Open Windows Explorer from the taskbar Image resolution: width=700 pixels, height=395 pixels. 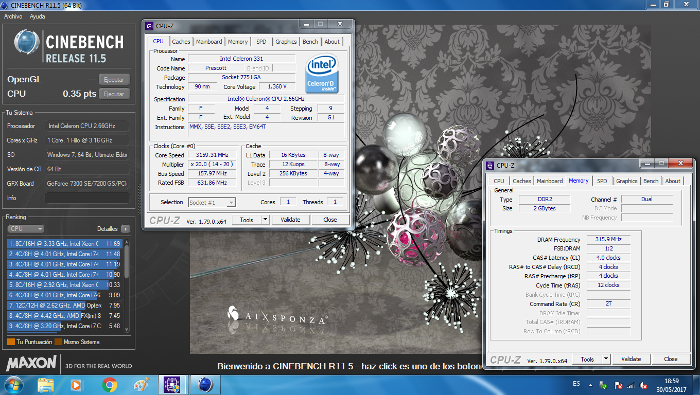(46, 385)
